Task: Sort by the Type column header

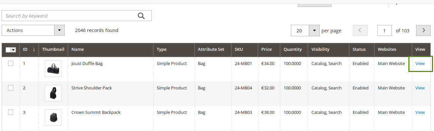Action: pos(174,49)
